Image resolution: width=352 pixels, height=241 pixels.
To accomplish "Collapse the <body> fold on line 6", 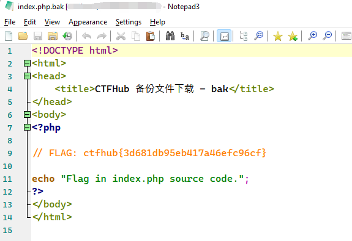I will coord(27,115).
